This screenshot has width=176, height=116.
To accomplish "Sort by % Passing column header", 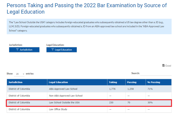I will pyautogui.click(x=159, y=82).
